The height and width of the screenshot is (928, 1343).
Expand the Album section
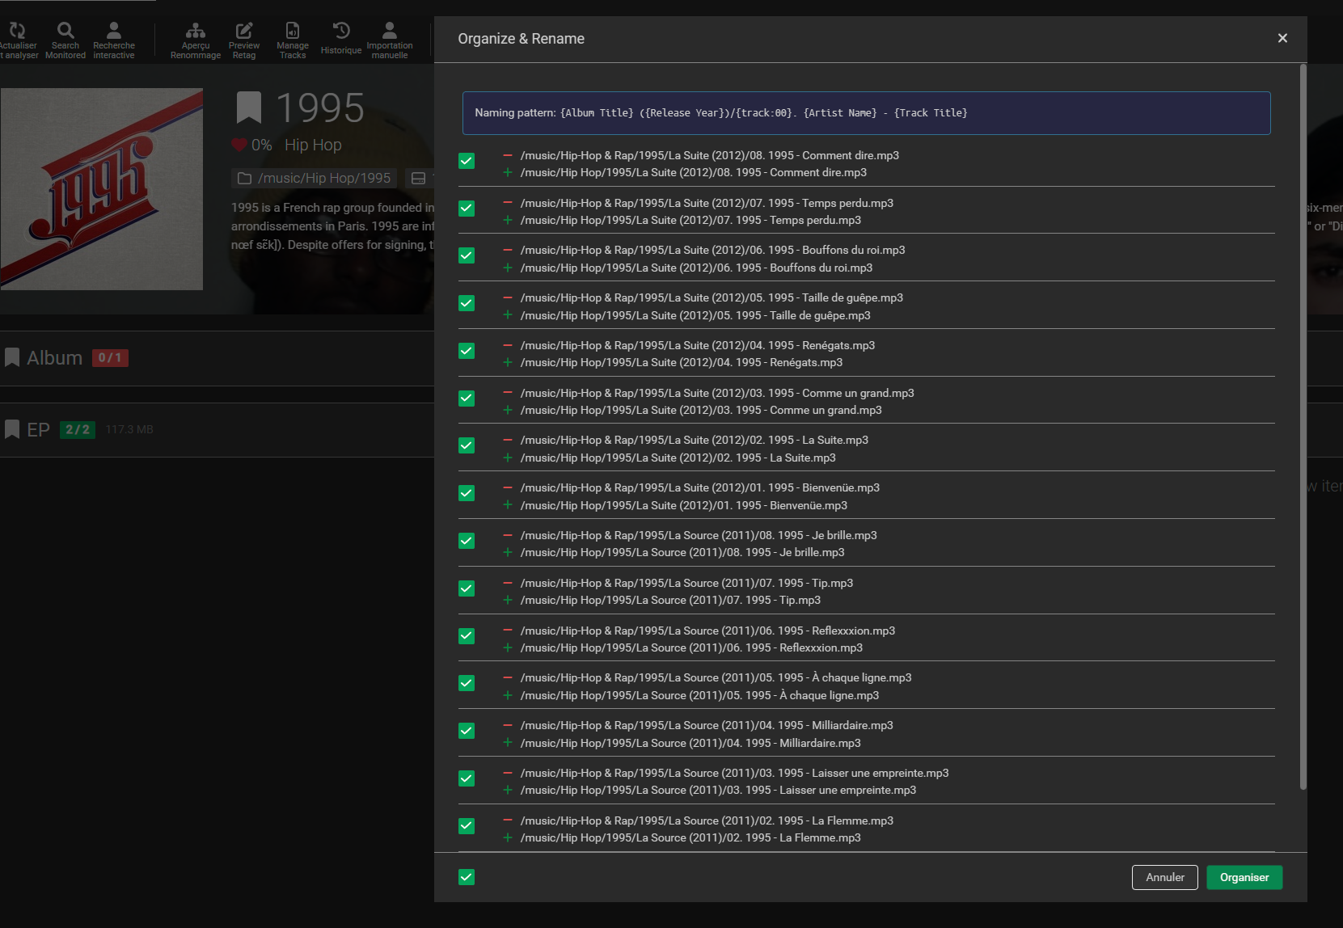[56, 356]
